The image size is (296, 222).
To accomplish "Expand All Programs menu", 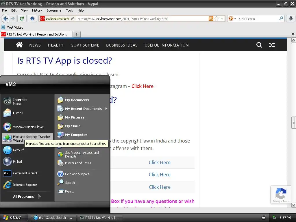I will [x=27, y=197].
